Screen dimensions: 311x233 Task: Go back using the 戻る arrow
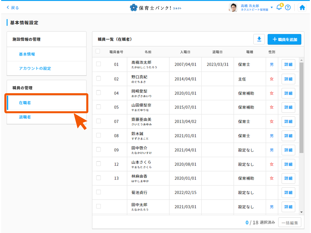[13, 8]
